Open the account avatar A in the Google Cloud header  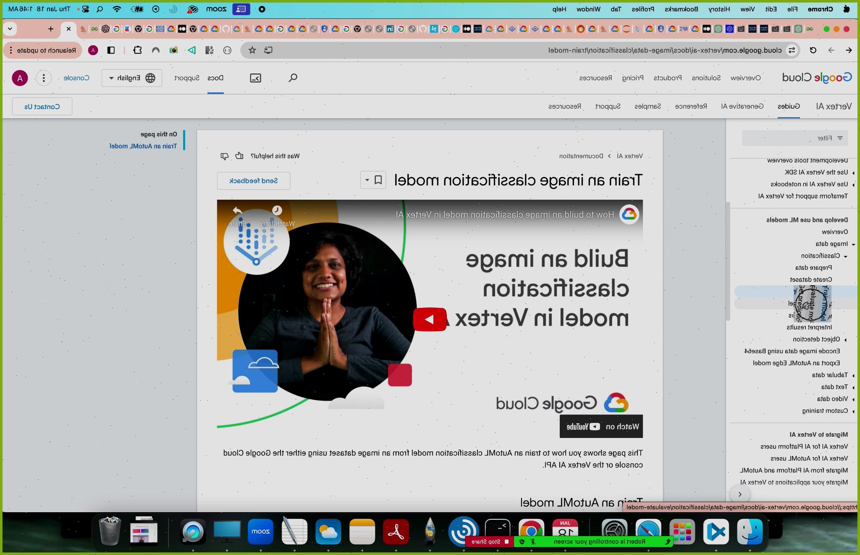click(20, 78)
